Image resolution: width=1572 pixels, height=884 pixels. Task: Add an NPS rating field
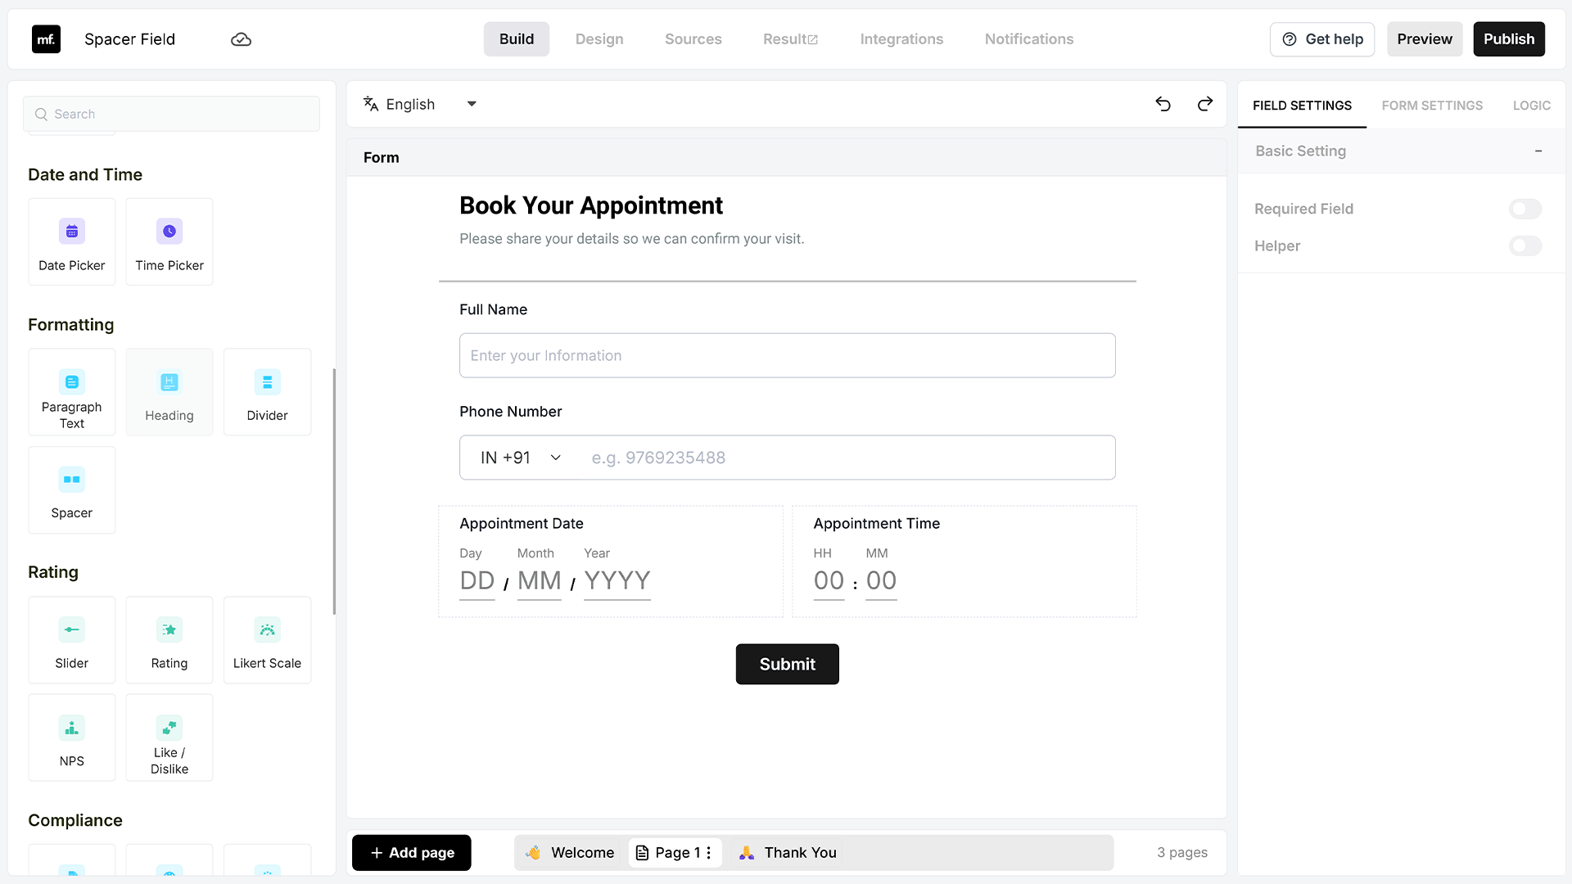pos(72,737)
